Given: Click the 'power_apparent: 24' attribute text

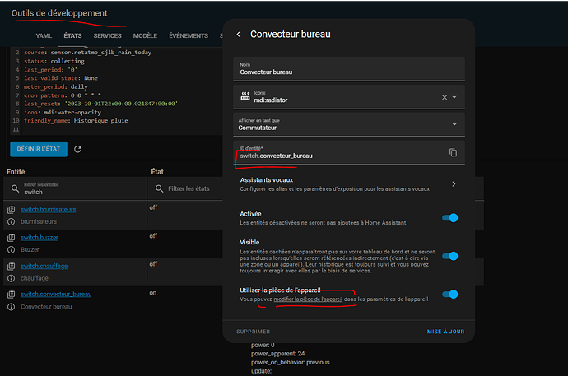Looking at the screenshot, I should (278, 354).
